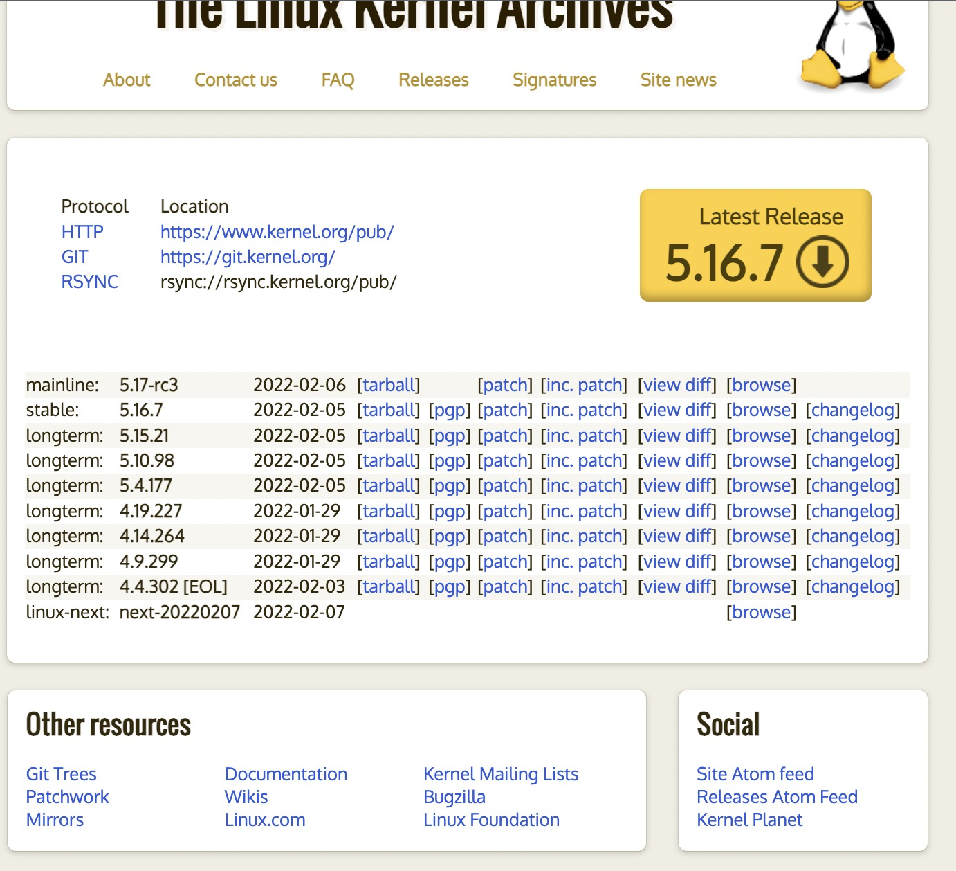Open patch link for mainline 5.17-rc3

click(505, 385)
